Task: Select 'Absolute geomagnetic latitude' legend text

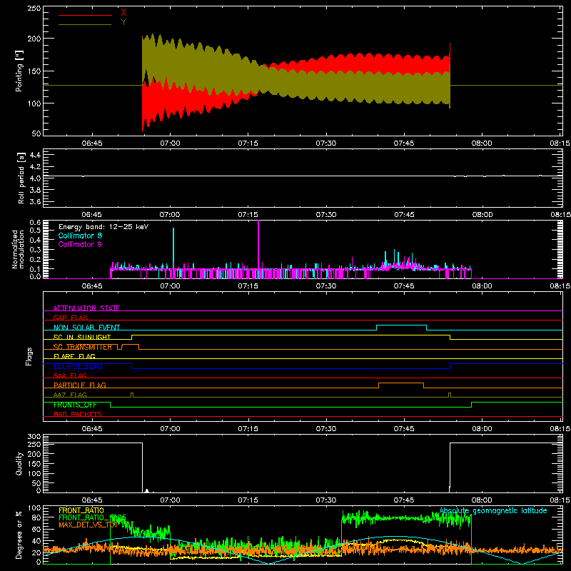Action: click(493, 510)
